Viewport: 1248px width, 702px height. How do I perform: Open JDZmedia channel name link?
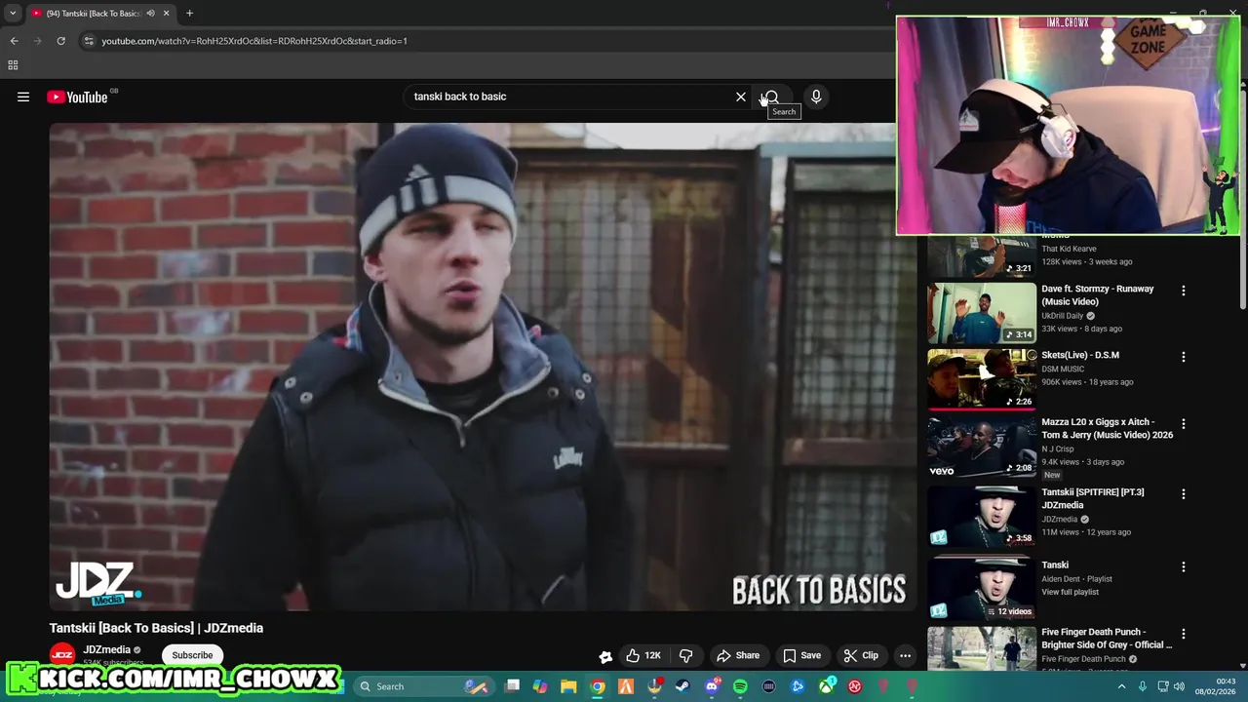[x=106, y=649]
